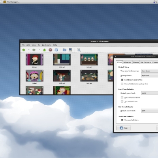Image resolution: width=158 pixels, height=158 pixels.
Task: Toggle Show only folders checkbox
Action: click(122, 120)
